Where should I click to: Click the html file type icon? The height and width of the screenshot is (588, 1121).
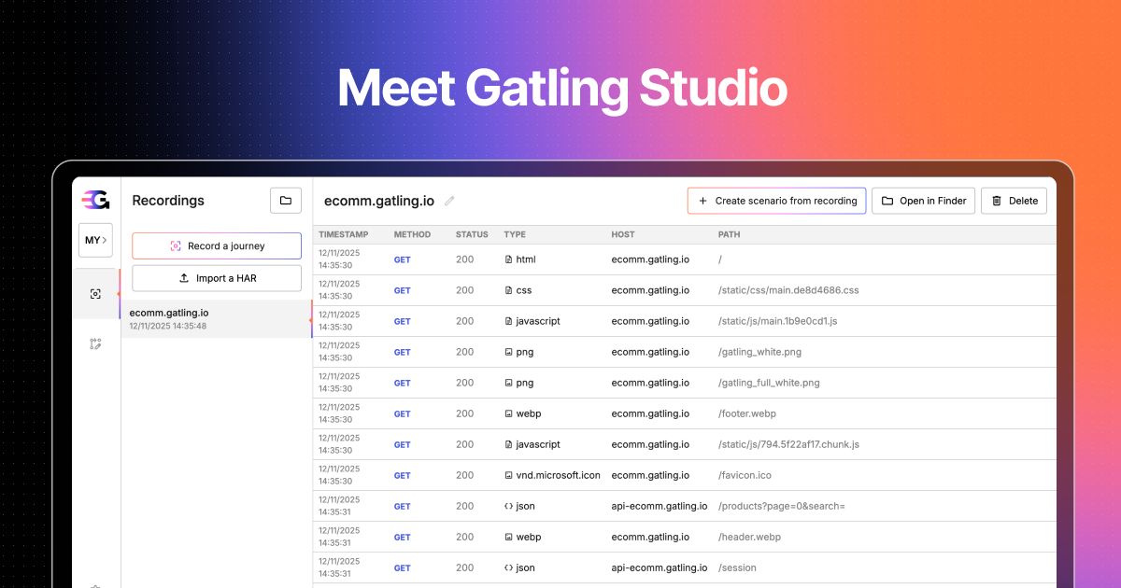click(506, 259)
